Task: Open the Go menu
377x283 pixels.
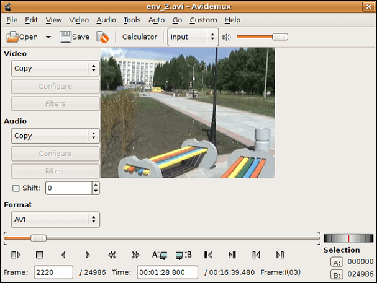Action: click(x=177, y=20)
